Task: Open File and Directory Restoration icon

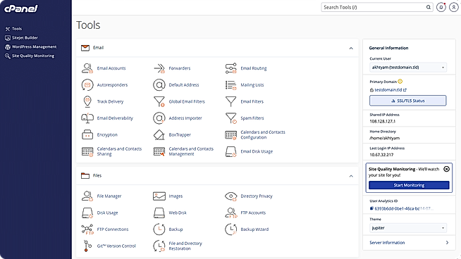Action: (x=159, y=246)
